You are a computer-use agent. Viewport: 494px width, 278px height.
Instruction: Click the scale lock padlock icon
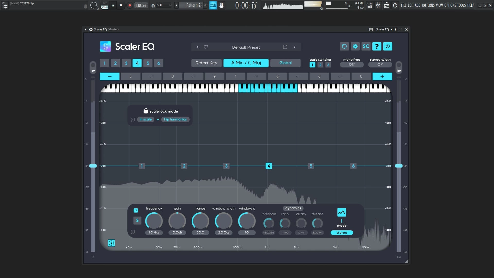(x=146, y=111)
